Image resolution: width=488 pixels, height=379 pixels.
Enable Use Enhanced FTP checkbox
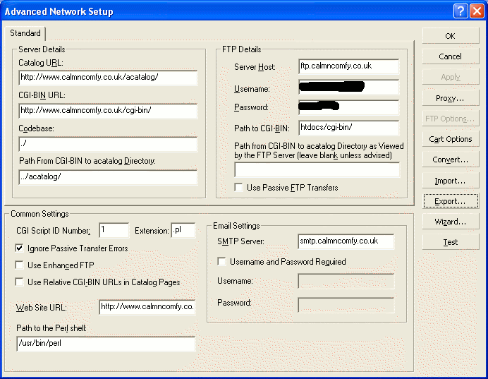[20, 265]
